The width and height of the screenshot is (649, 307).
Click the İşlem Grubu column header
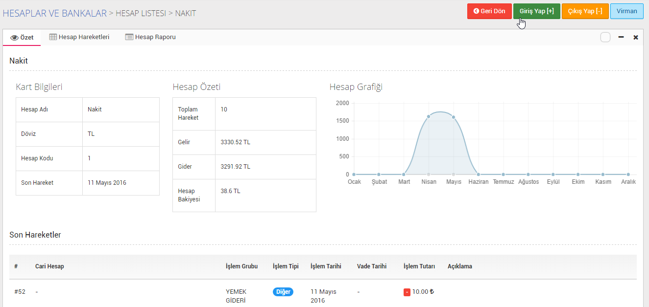[241, 266]
